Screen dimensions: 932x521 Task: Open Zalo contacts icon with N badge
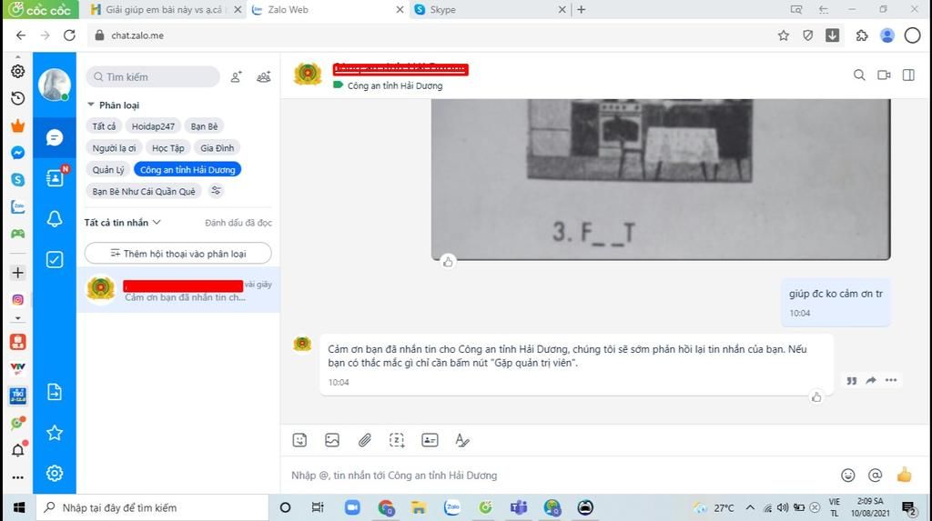pos(56,178)
